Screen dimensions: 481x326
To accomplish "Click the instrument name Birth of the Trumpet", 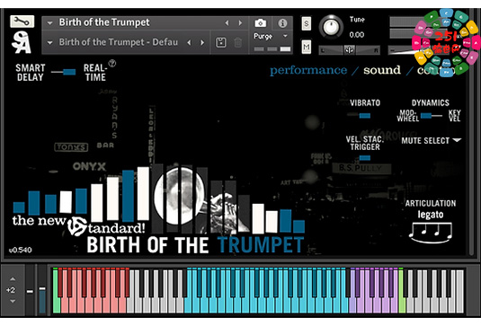I will [x=104, y=22].
